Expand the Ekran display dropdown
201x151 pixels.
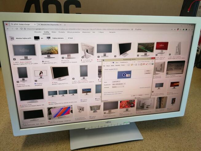pyautogui.click(x=116, y=81)
